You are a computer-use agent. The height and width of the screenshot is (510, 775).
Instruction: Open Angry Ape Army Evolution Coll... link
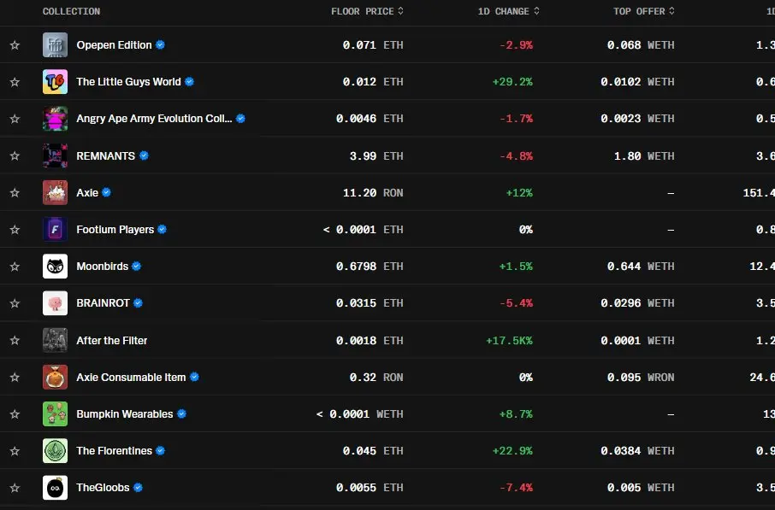click(154, 119)
